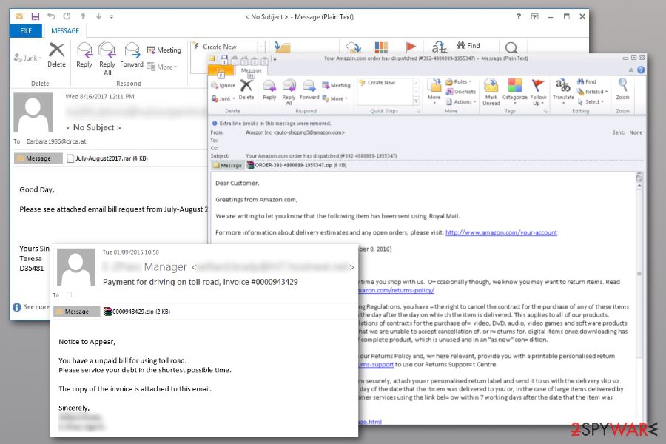Click Find in No Subject window ribbon
The image size is (666, 444).
(468, 45)
